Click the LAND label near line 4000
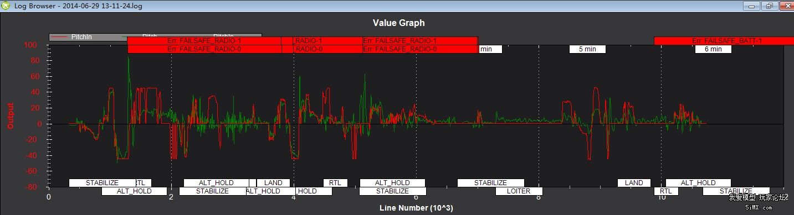The height and width of the screenshot is (215, 794). pos(273,183)
